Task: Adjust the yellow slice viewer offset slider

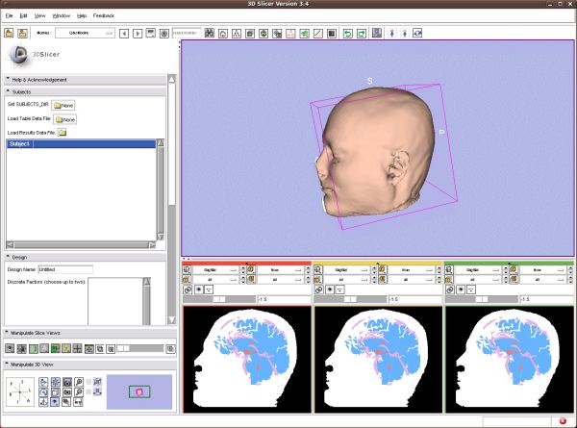Action: pos(350,299)
